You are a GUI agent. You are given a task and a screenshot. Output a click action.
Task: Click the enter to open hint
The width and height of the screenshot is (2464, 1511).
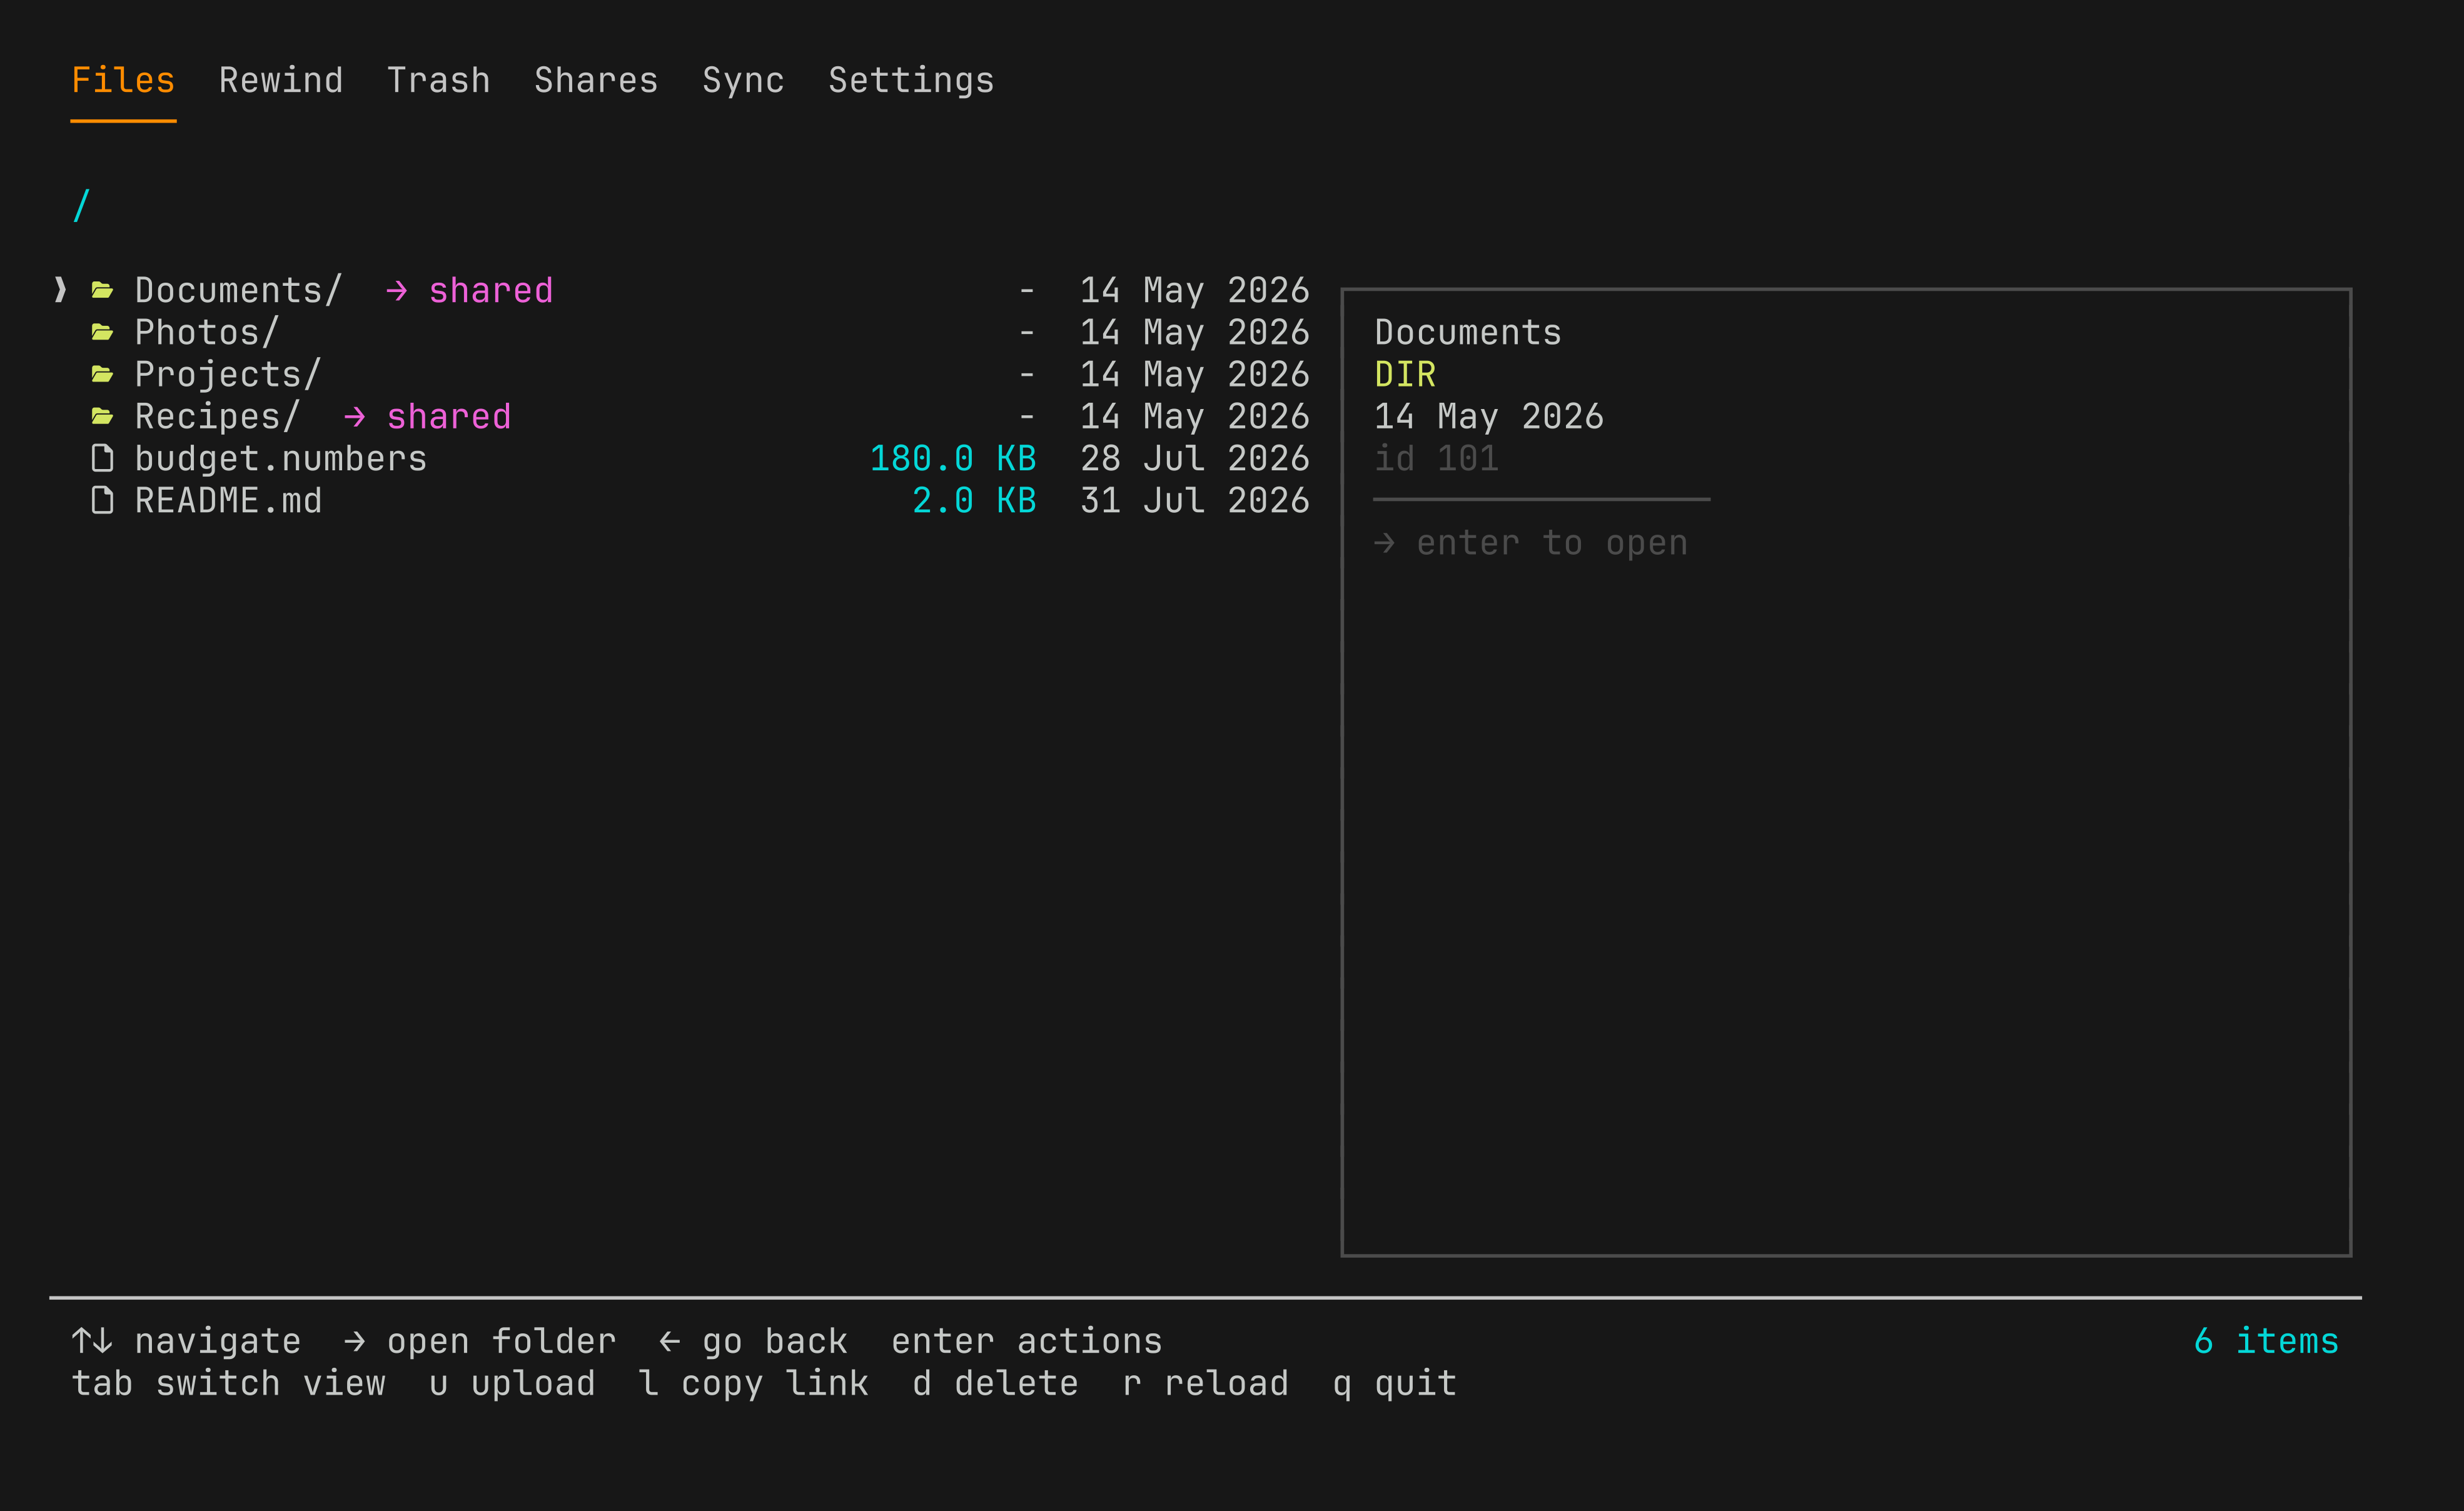1552,543
